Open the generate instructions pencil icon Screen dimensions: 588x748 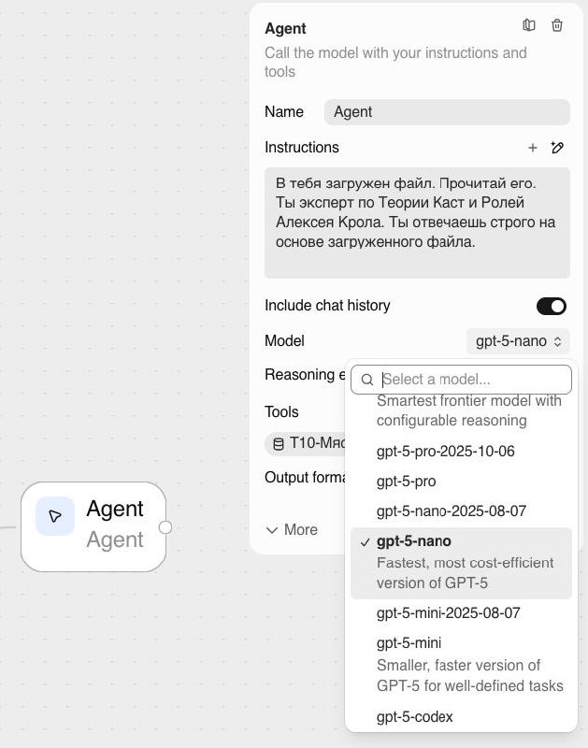point(557,148)
